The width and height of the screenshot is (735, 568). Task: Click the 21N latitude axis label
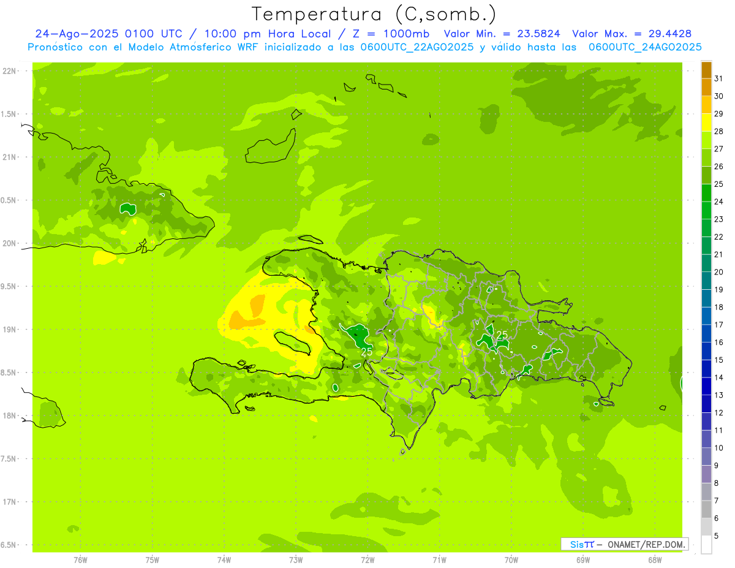pos(10,157)
